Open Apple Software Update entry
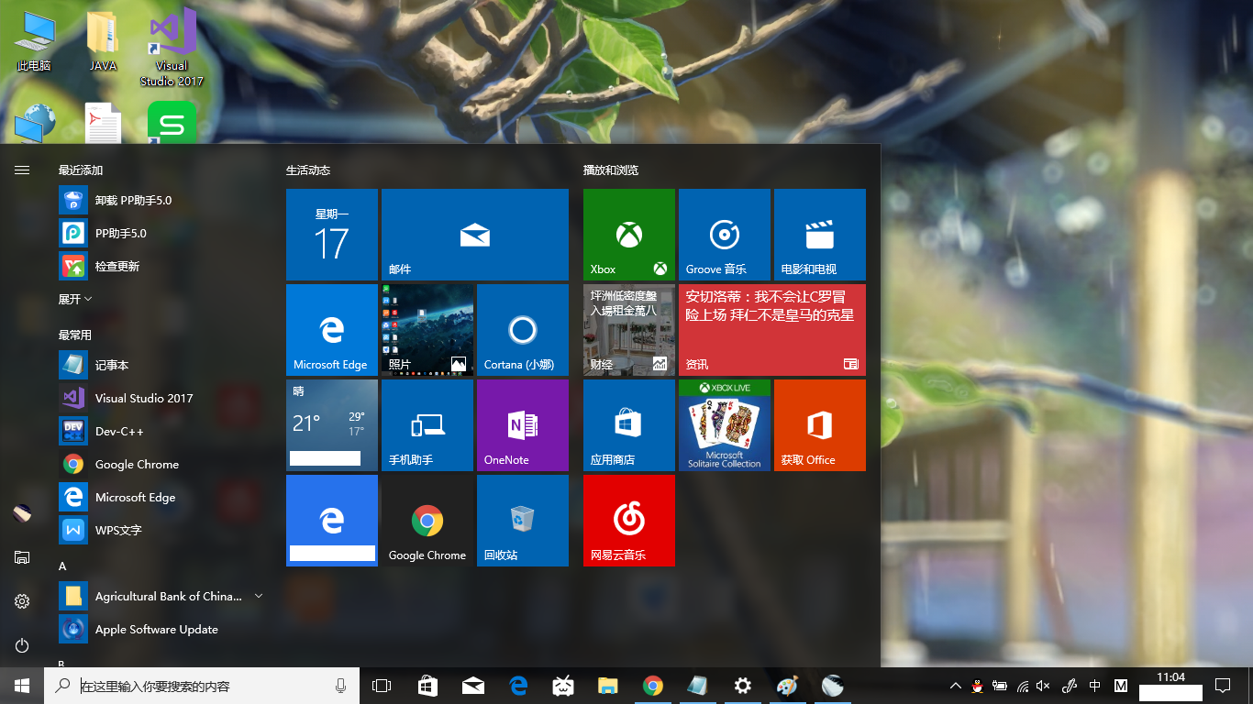This screenshot has height=704, width=1253. (161, 629)
